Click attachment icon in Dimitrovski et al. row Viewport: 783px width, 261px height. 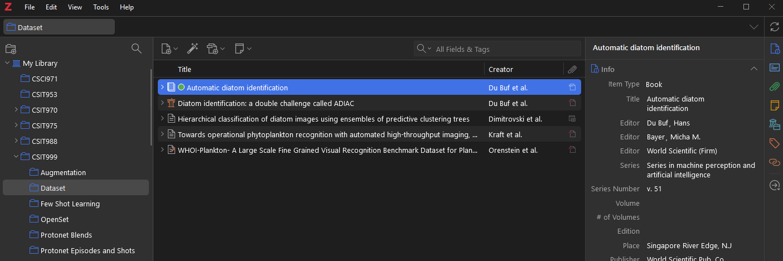[572, 119]
